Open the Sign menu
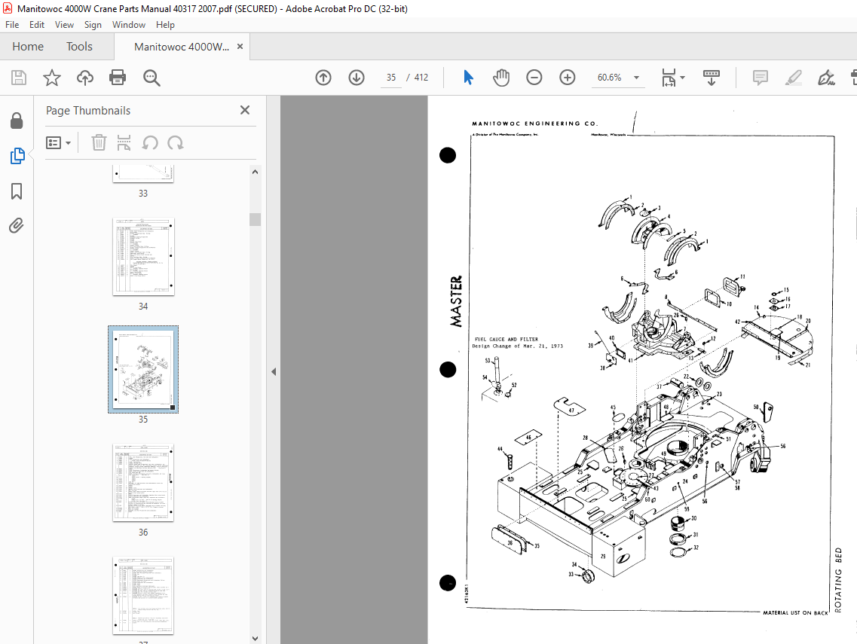The height and width of the screenshot is (644, 857). pos(93,25)
